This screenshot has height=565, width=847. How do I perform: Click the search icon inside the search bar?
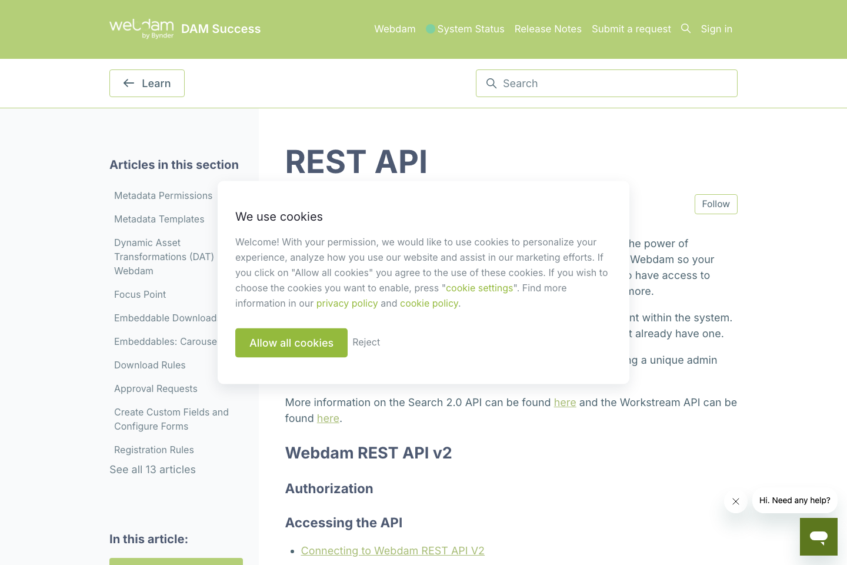click(491, 83)
